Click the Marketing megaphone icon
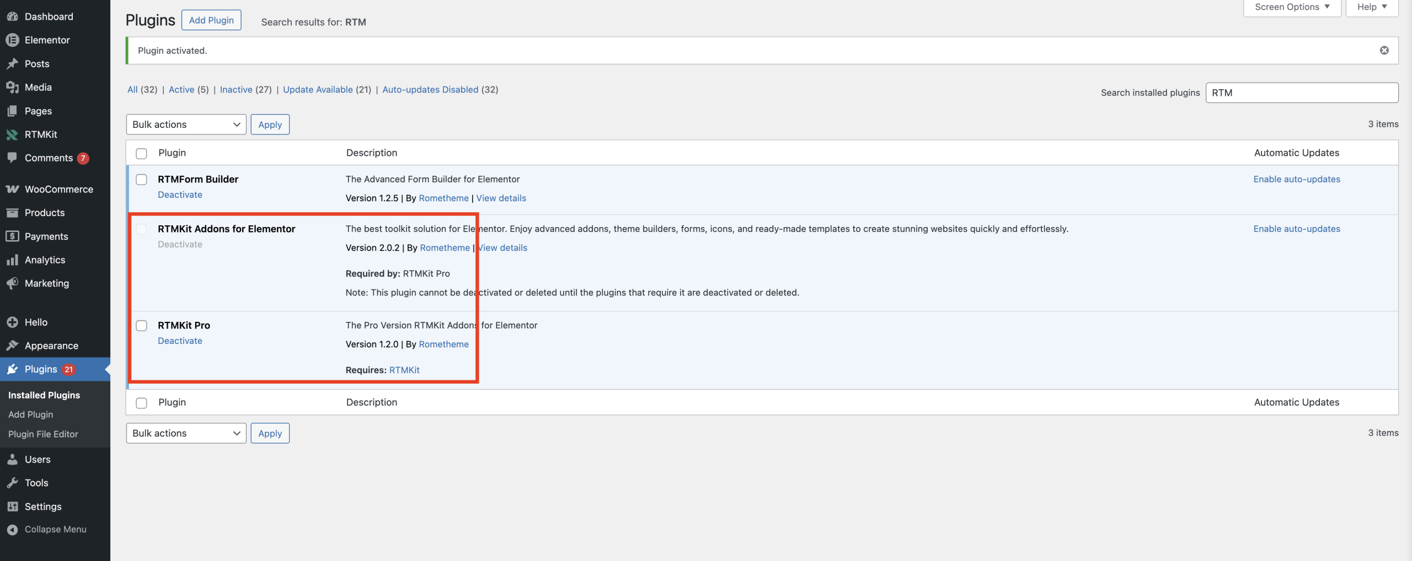Viewport: 1412px width, 561px height. click(12, 283)
